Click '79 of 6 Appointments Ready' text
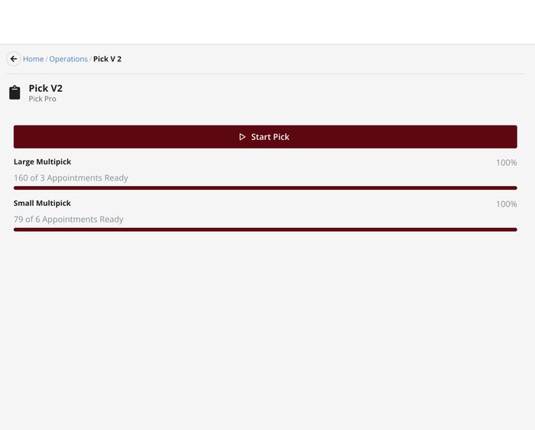535x430 pixels. coord(68,220)
